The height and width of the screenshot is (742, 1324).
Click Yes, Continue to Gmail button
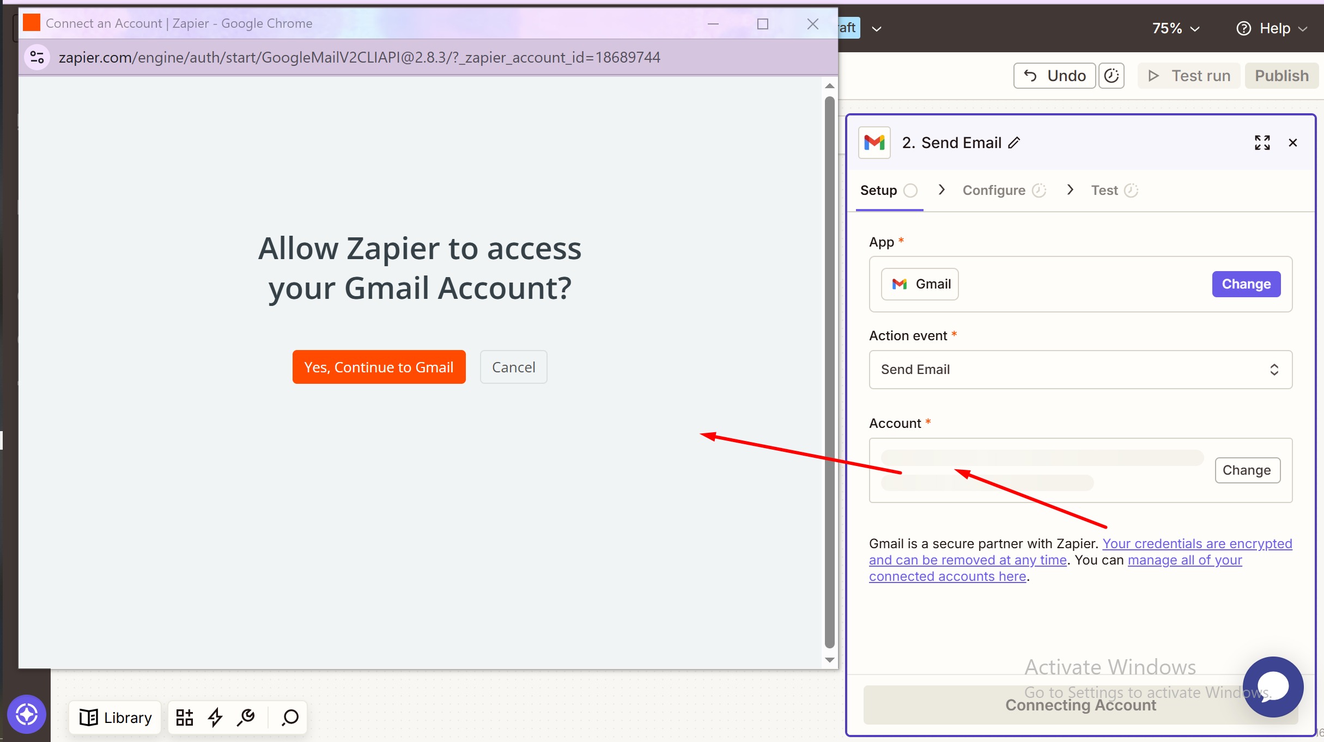tap(379, 367)
